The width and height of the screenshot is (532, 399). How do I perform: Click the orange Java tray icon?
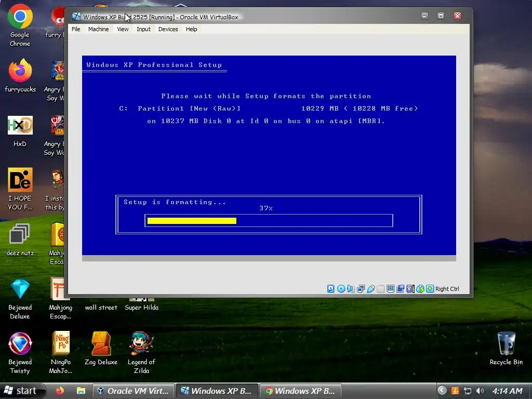[x=455, y=391]
